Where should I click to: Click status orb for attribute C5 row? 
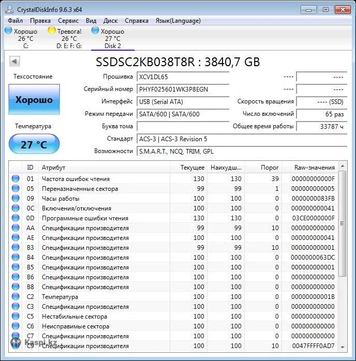coord(16,317)
